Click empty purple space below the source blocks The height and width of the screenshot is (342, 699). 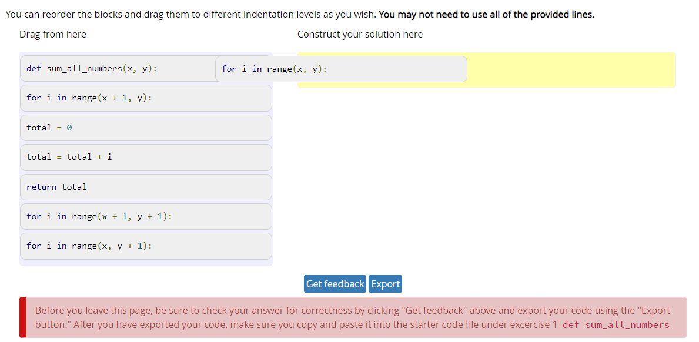pyautogui.click(x=146, y=263)
